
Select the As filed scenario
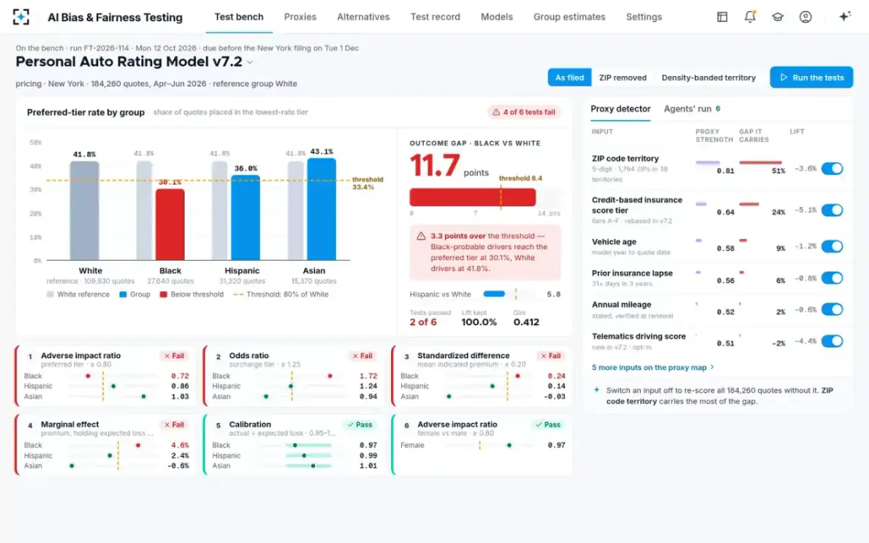click(570, 77)
